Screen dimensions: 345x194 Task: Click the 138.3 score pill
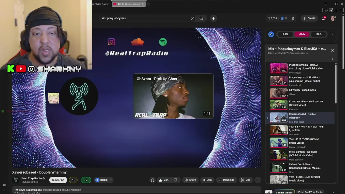coord(319,34)
